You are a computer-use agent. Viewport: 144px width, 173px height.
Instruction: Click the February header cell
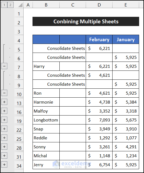(x=99, y=39)
